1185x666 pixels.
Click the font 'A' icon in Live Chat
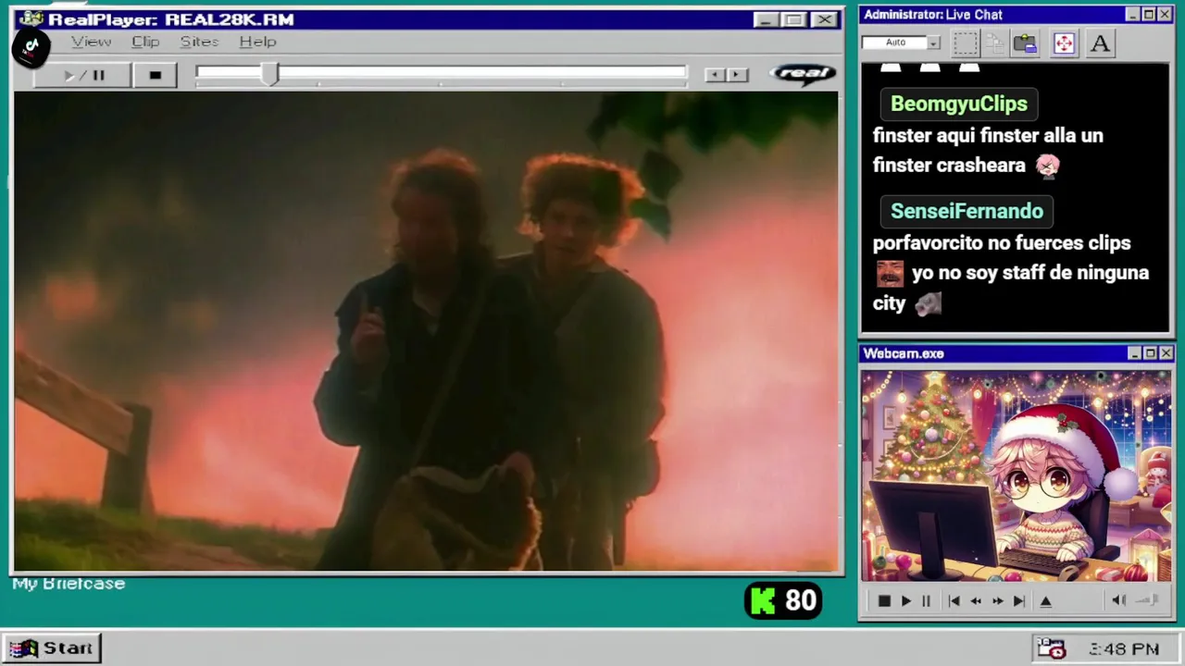tap(1100, 43)
